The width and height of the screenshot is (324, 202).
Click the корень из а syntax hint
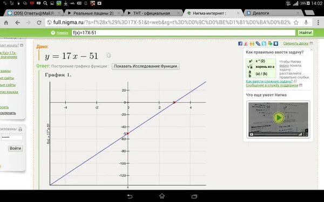coord(265,67)
